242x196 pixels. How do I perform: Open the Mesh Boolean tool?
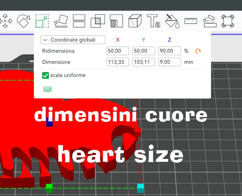point(98,21)
